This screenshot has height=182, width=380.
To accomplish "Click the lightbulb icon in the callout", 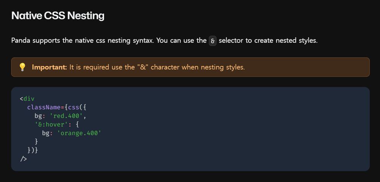I will point(22,67).
